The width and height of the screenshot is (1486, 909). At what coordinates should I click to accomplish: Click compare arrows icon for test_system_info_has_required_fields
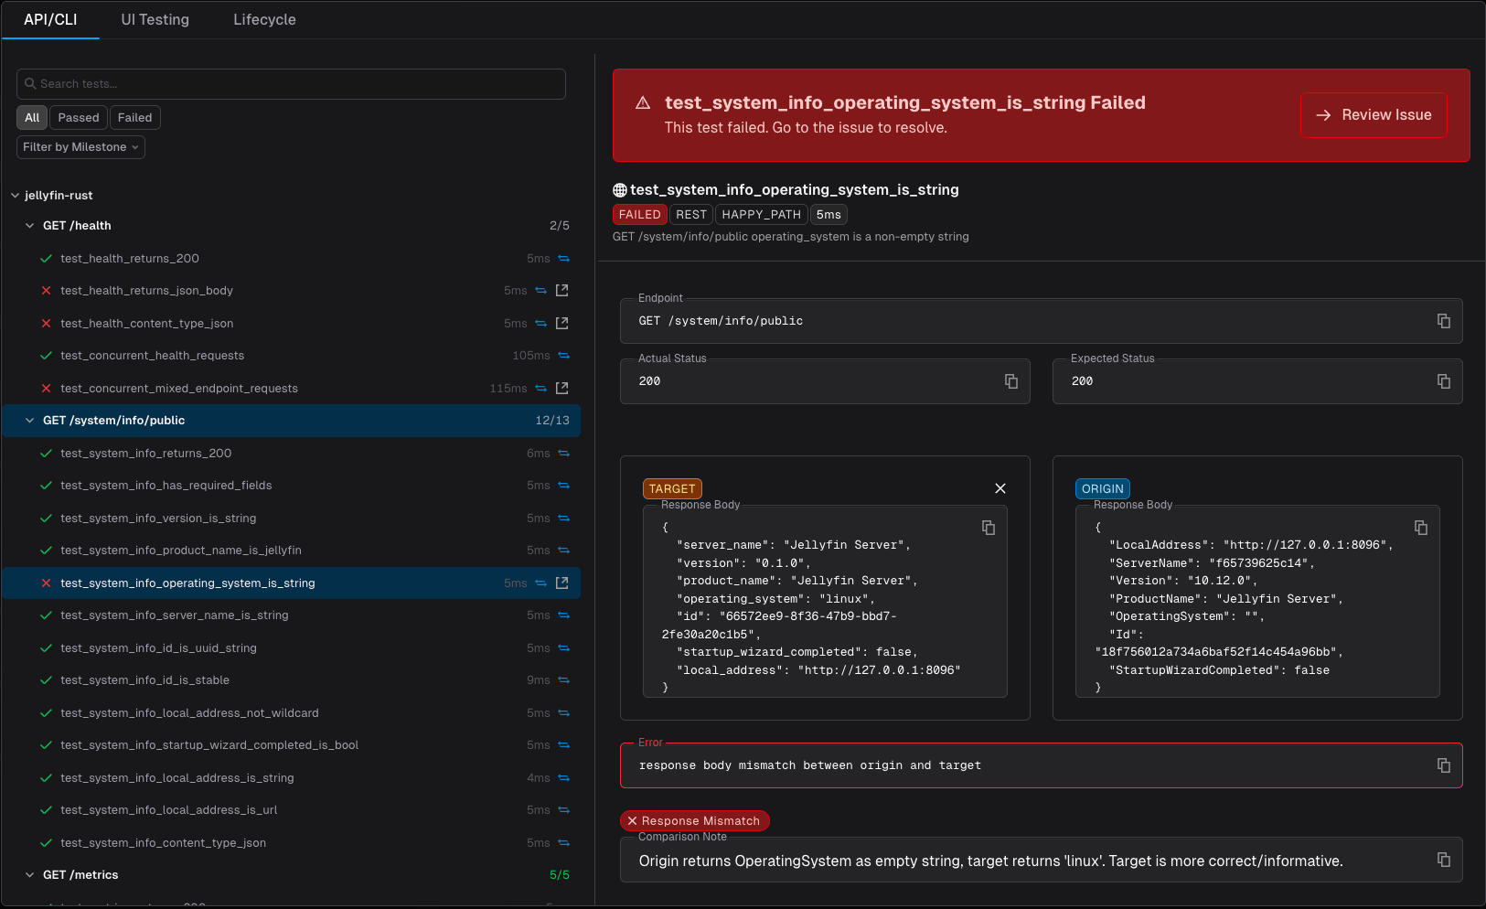[x=563, y=486]
